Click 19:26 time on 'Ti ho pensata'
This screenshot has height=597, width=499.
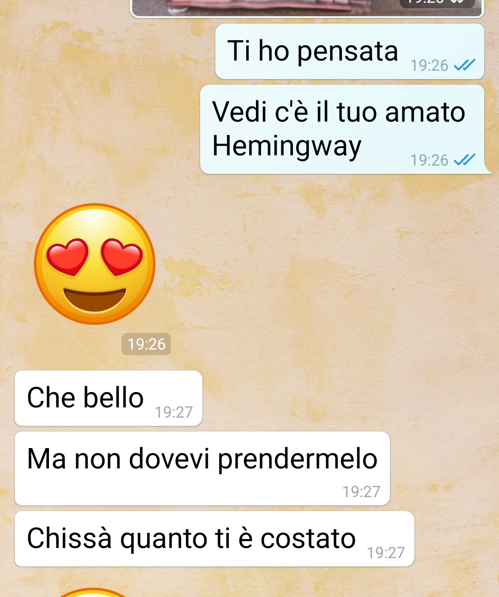point(429,65)
